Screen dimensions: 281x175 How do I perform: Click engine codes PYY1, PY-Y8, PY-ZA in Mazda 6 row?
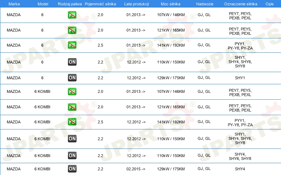click(x=240, y=46)
